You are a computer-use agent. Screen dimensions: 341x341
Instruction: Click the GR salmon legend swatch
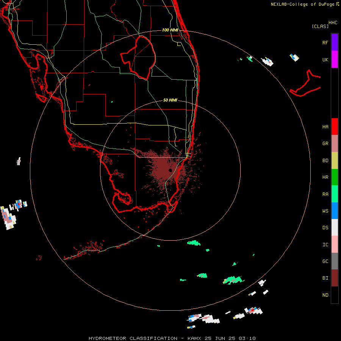click(335, 144)
